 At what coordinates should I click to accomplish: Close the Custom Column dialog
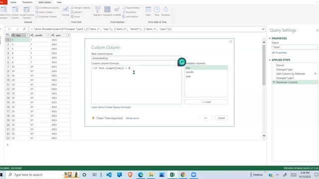click(230, 41)
